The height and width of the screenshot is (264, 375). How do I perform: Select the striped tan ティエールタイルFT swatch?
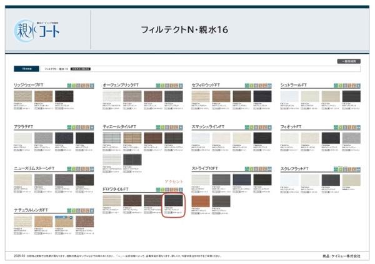click(132, 138)
